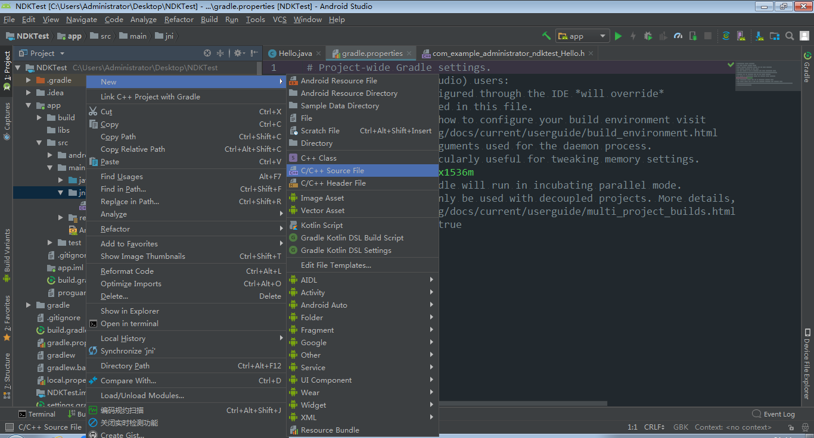
Task: Run the app with green play icon
Action: (618, 36)
